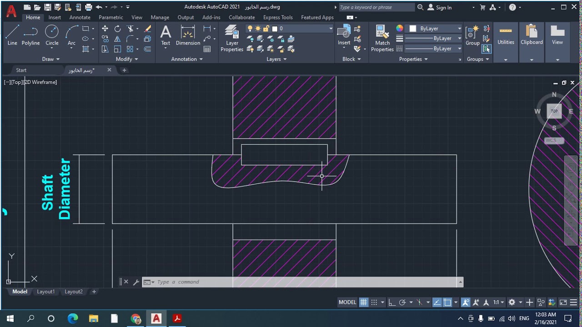Expand the Modify panel
The image size is (582, 327).
[x=127, y=59]
